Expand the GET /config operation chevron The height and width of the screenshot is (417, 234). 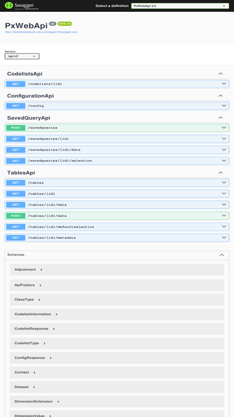click(224, 106)
